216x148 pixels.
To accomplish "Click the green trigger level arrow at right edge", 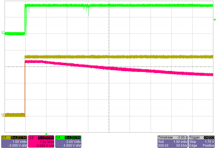I will coord(214,20).
